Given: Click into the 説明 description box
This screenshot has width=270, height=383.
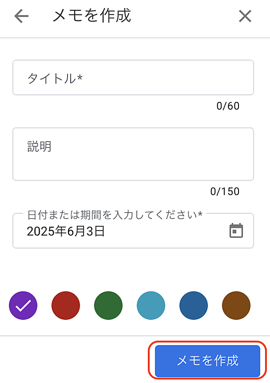Looking at the screenshot, I should click(x=133, y=154).
